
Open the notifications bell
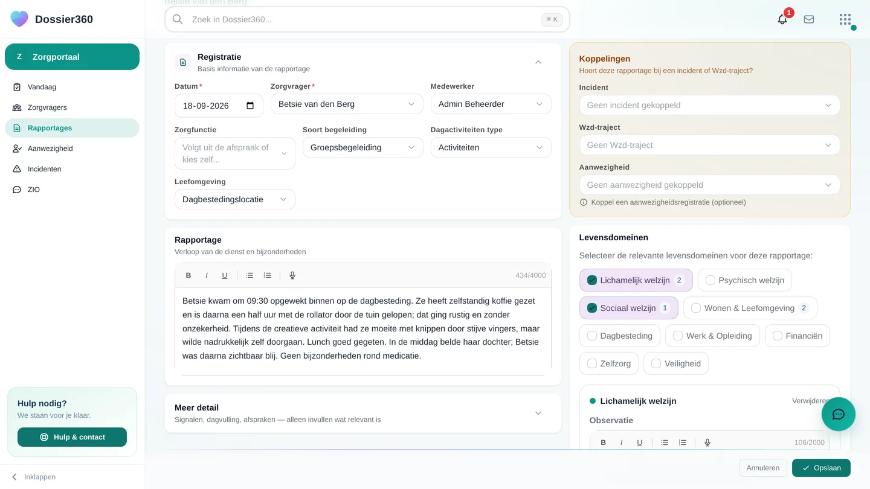(x=782, y=19)
